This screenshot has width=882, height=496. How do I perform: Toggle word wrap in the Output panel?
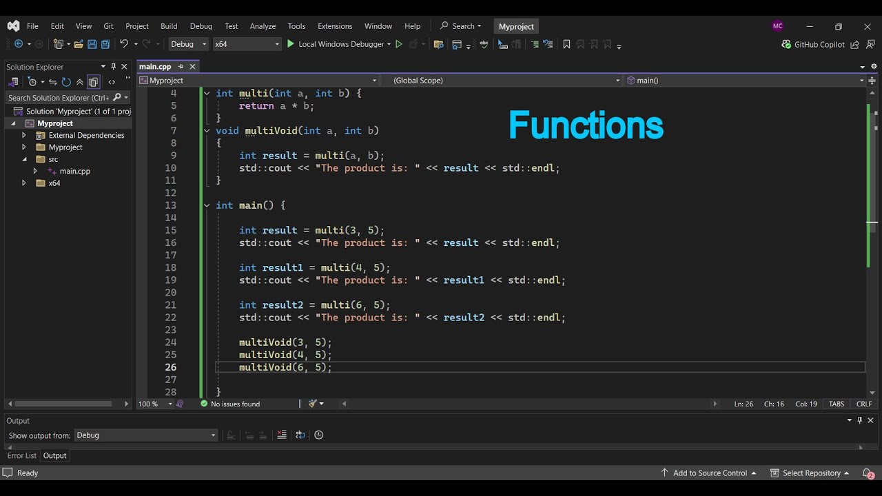click(300, 435)
